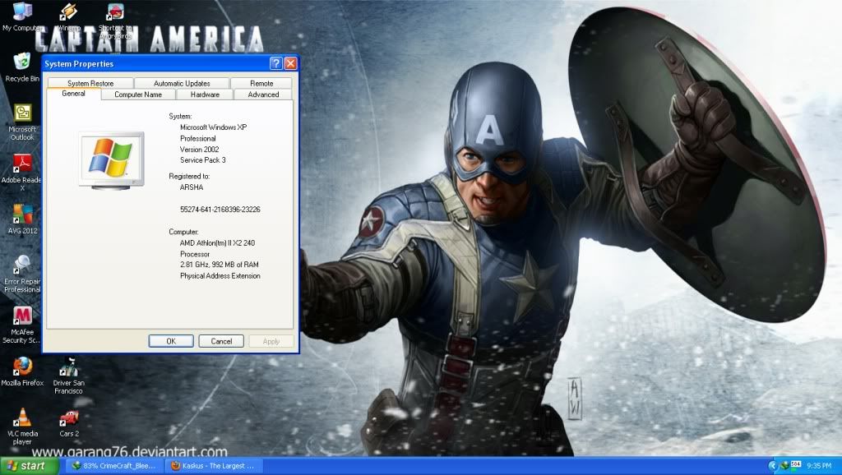842x475 pixels.
Task: Click the green globe tray icon
Action: click(x=784, y=465)
